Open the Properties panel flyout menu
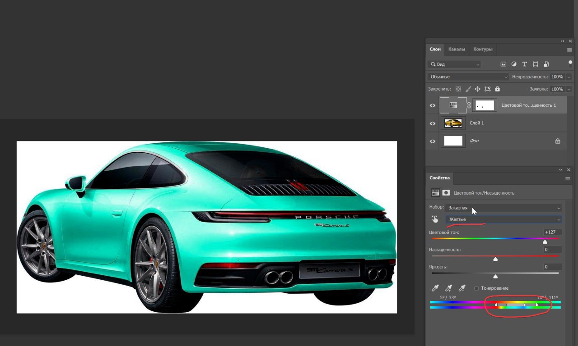The height and width of the screenshot is (346, 578). tap(568, 178)
